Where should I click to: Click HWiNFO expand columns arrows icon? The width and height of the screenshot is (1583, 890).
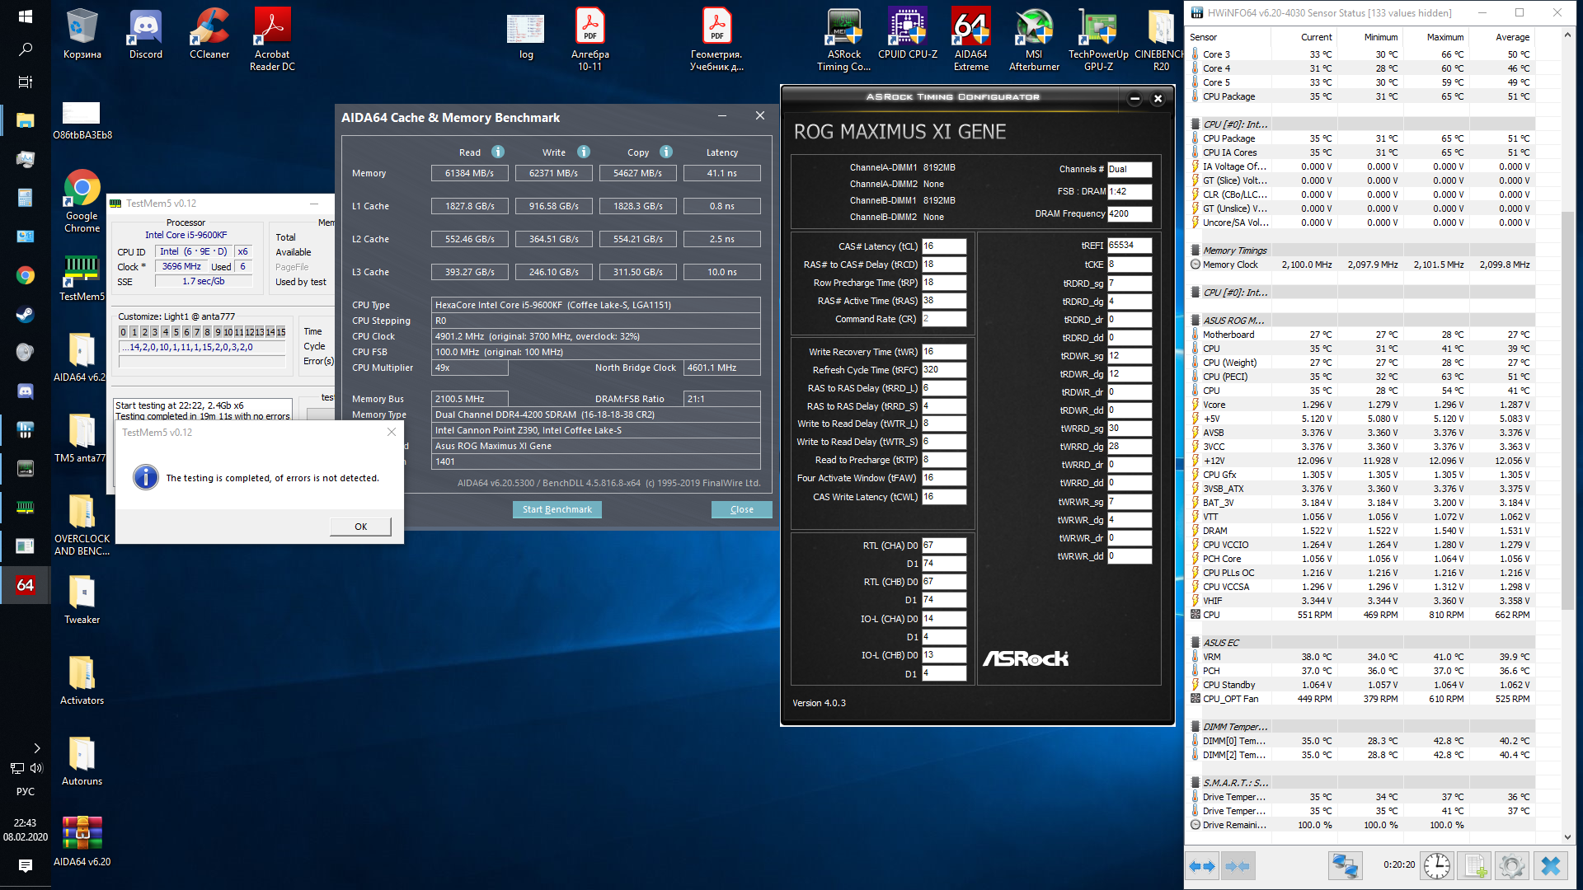coord(1202,866)
